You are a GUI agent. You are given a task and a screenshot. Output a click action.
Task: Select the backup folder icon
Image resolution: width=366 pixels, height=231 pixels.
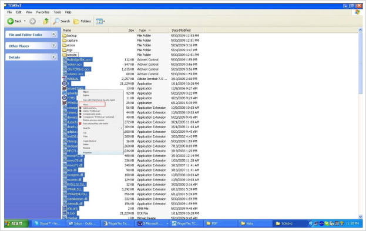coord(65,35)
